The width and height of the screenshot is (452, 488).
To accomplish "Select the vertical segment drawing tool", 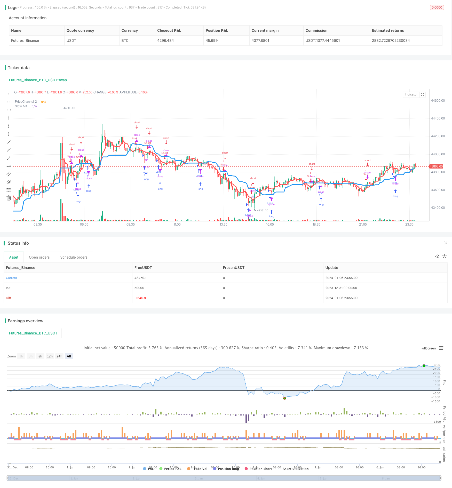I will [x=9, y=134].
